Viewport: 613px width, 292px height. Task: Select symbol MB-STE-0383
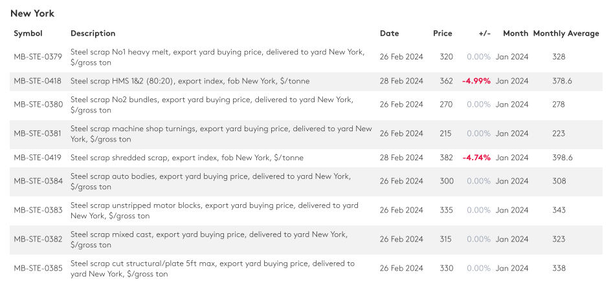(x=38, y=211)
